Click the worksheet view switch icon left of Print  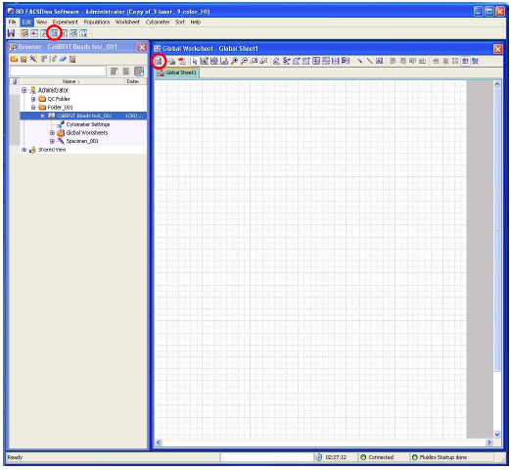(159, 61)
